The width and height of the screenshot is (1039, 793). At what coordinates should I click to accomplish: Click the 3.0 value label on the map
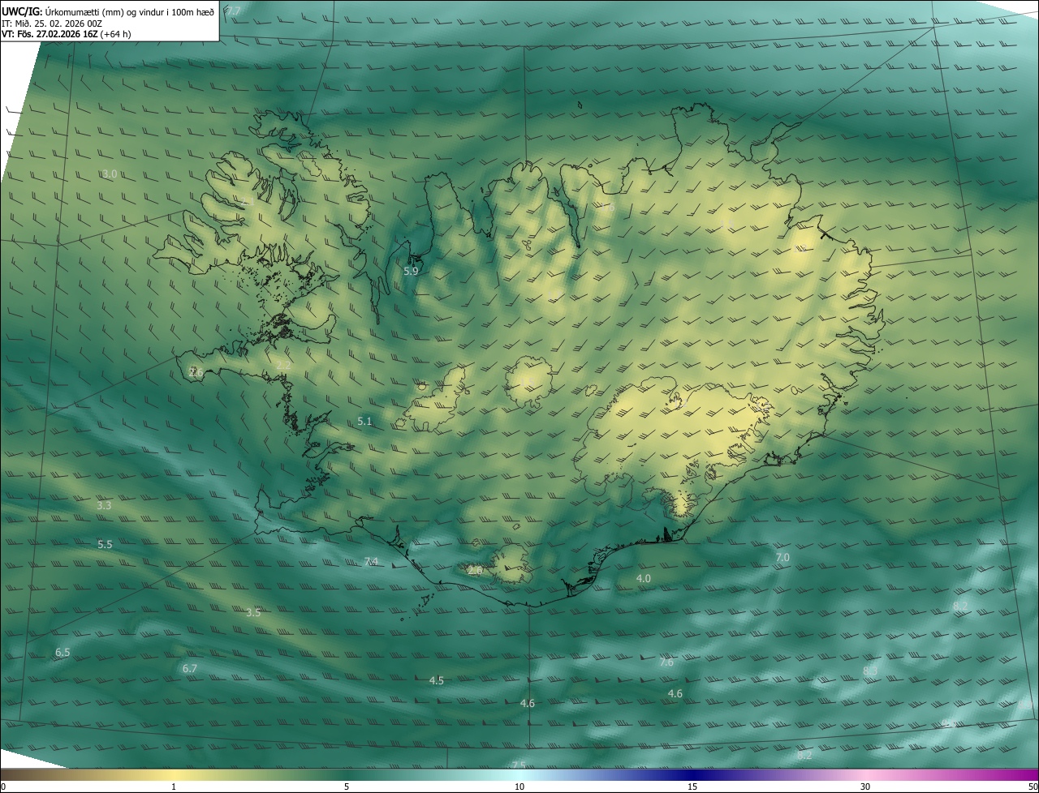tap(110, 174)
